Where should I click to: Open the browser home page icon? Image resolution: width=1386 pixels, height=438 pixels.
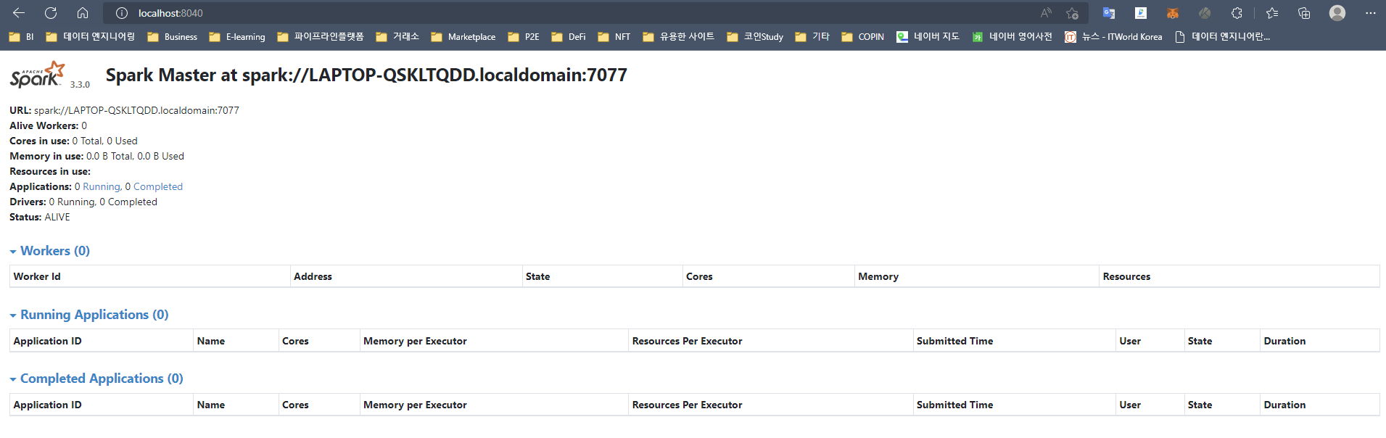tap(83, 13)
